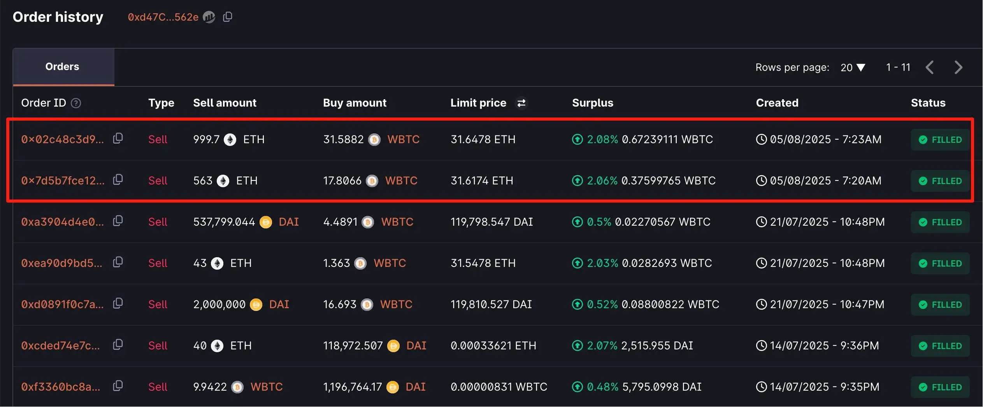Image resolution: width=983 pixels, height=407 pixels.
Task: Click the wallet identicon avatar next to address
Action: 209,17
